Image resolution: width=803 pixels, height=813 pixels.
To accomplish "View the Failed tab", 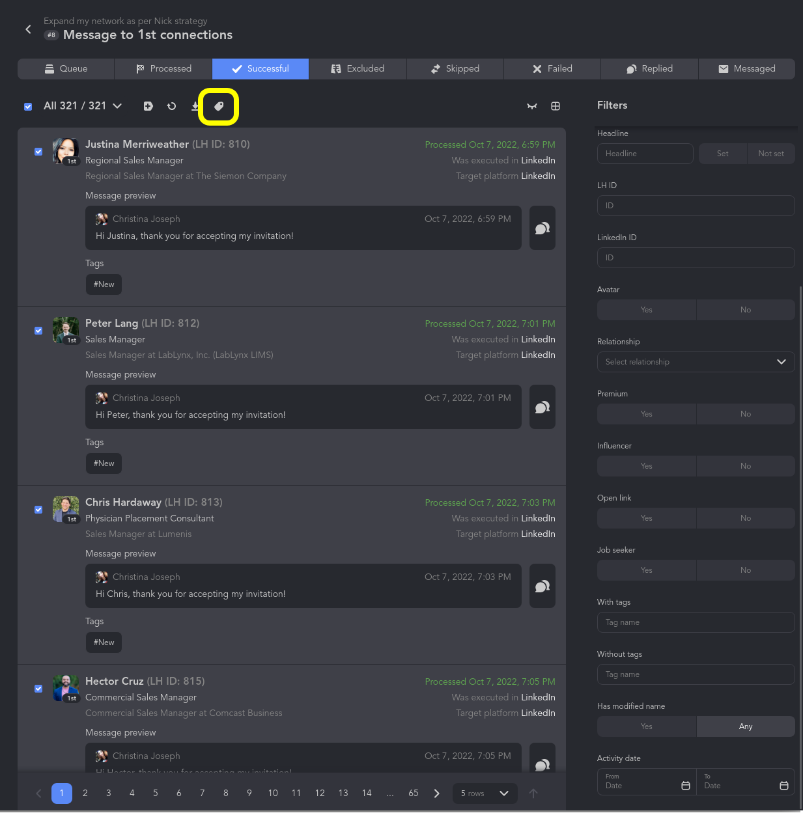I will tap(552, 69).
